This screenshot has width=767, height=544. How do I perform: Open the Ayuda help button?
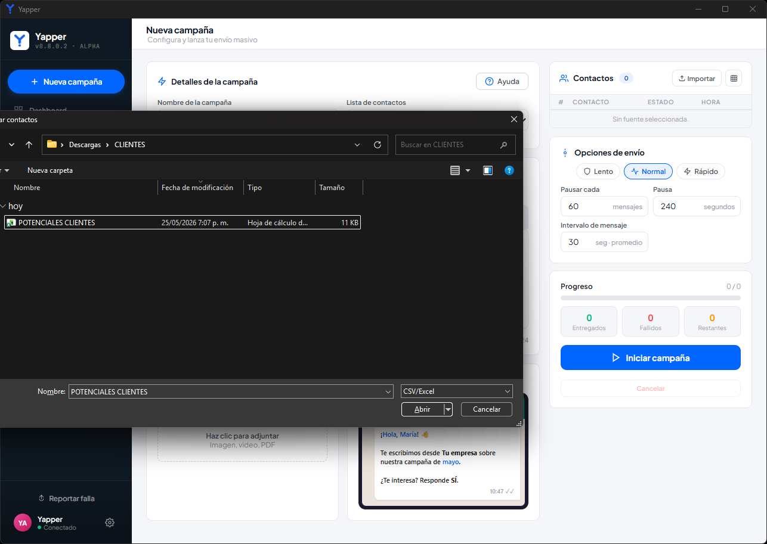tap(502, 82)
